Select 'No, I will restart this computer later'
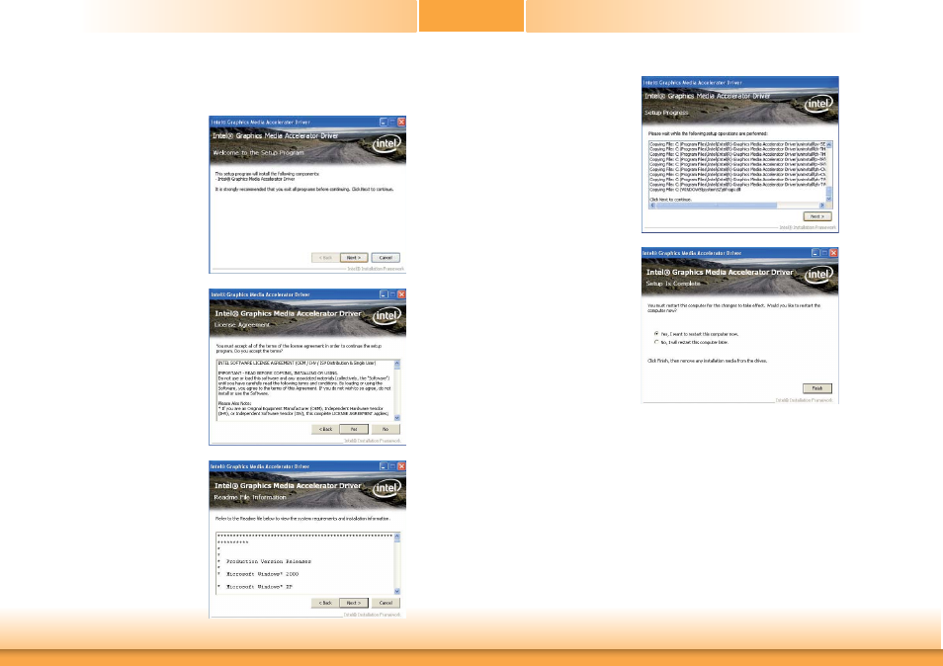Viewport: 943px width, 666px height. pyautogui.click(x=657, y=343)
